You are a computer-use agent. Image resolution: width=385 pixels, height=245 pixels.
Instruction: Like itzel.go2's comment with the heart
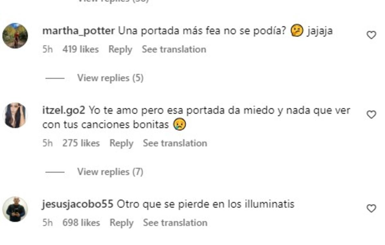click(x=371, y=114)
